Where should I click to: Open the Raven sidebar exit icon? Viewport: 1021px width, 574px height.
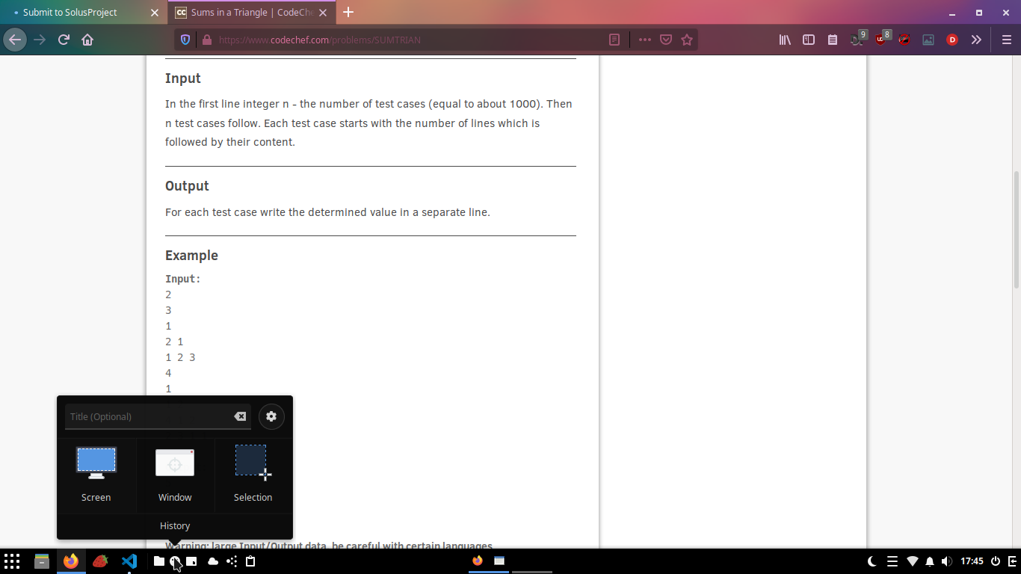[1012, 561]
